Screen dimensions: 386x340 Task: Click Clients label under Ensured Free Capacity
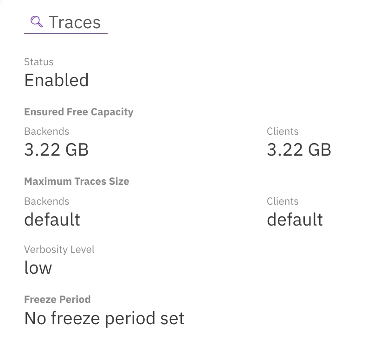pyautogui.click(x=283, y=132)
